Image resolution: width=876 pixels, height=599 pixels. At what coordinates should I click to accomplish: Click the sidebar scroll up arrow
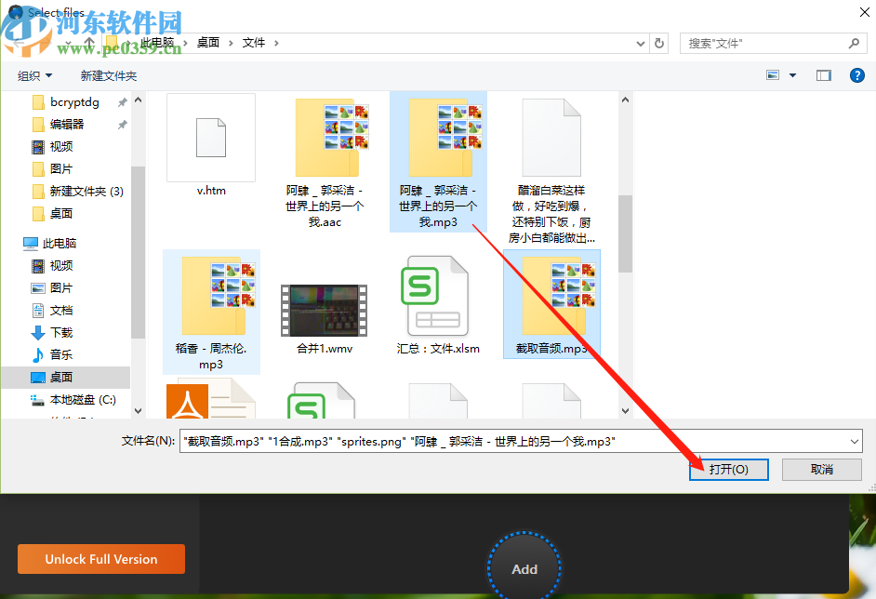[138, 100]
